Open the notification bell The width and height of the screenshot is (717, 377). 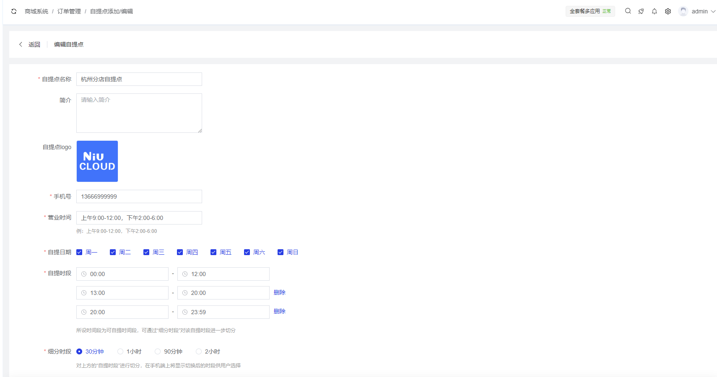[x=654, y=11]
